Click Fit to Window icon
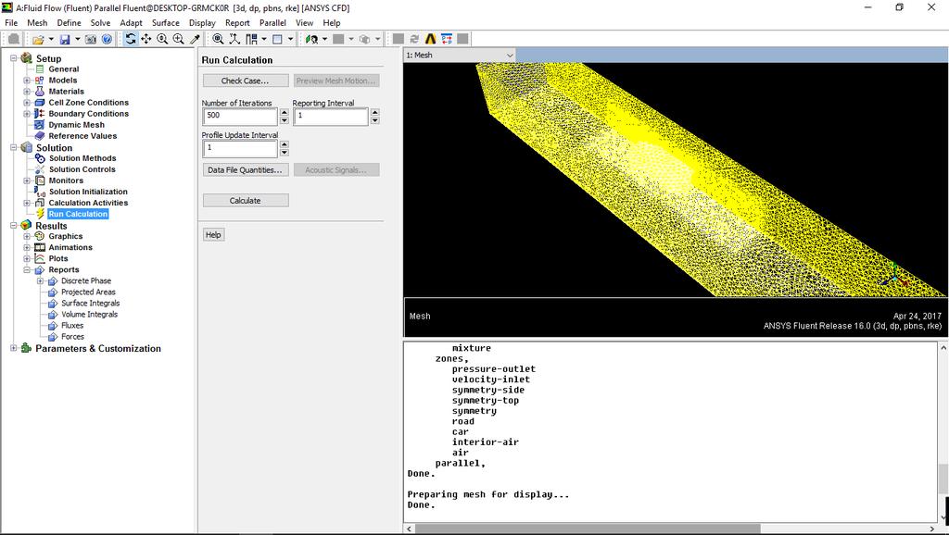The image size is (949, 535). pyautogui.click(x=219, y=39)
